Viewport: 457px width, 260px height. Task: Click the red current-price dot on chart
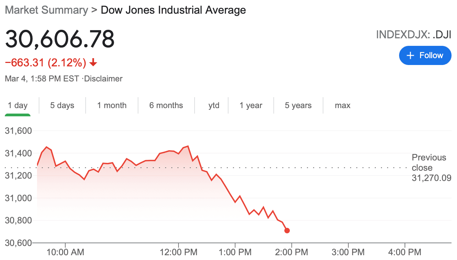click(287, 231)
